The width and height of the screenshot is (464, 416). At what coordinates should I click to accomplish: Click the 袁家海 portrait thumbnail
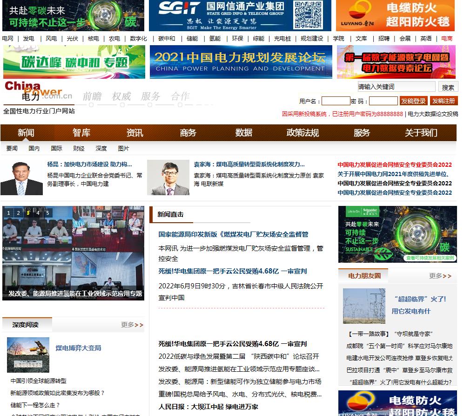[x=168, y=177]
